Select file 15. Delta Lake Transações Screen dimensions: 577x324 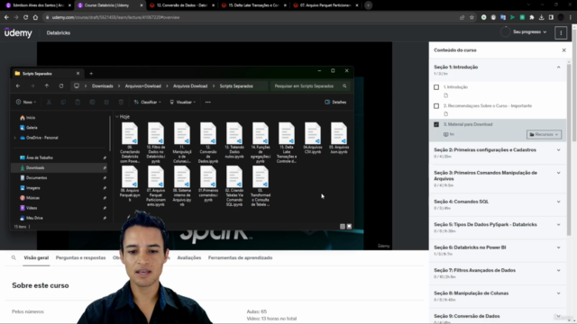click(287, 143)
